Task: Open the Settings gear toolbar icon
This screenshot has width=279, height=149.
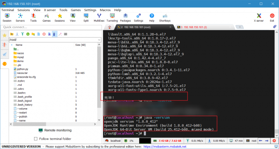Action: pos(139,18)
